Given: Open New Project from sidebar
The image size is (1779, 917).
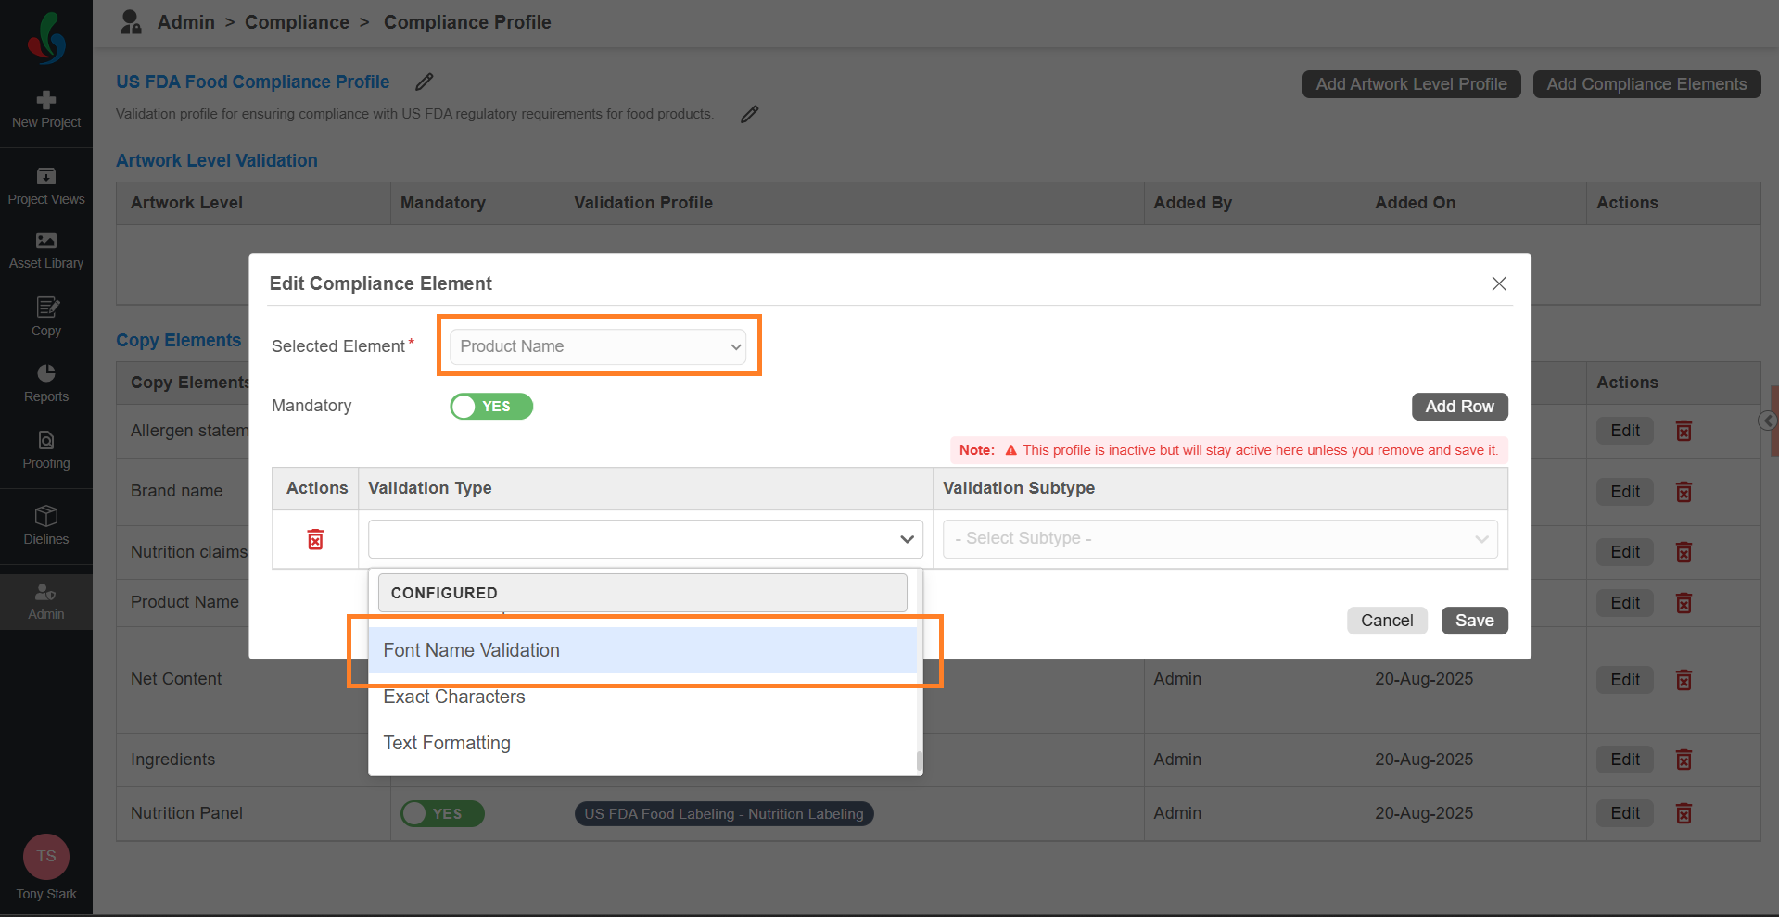Looking at the screenshot, I should 46,109.
